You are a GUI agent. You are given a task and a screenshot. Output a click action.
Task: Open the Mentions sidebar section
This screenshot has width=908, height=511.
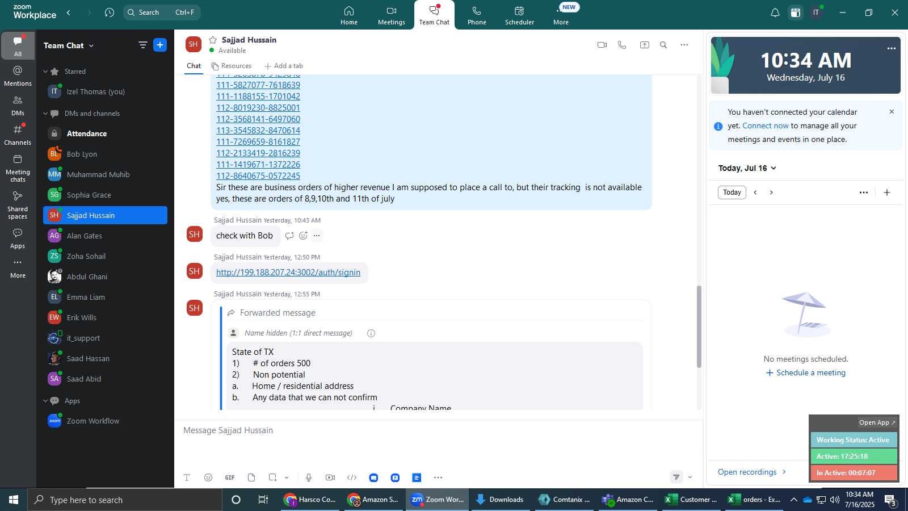(18, 76)
